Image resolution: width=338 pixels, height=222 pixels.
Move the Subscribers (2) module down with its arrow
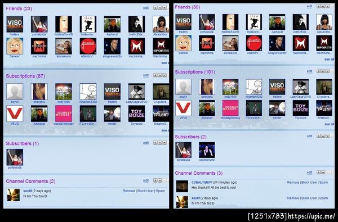click(327, 136)
